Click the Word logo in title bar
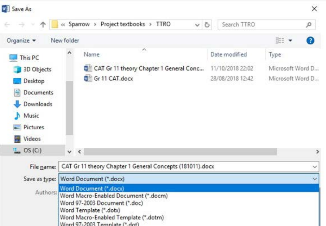Viewport: 326px width, 226px height. pyautogui.click(x=5, y=9)
